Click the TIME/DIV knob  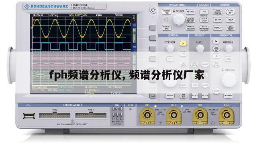(x=228, y=80)
